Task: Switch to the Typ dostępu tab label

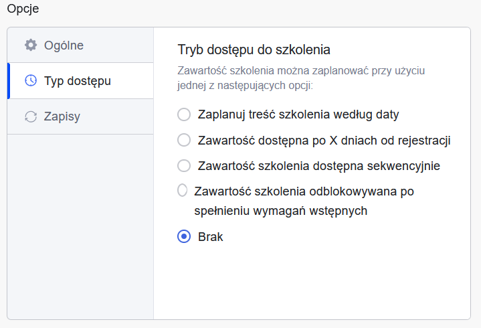Action: (78, 81)
